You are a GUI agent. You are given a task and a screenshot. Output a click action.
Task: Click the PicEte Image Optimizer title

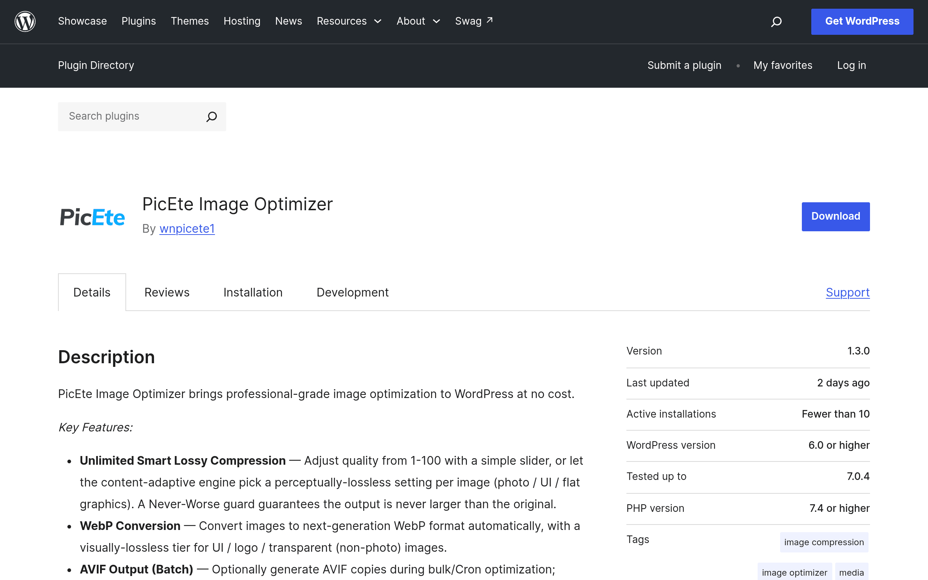[x=237, y=204]
